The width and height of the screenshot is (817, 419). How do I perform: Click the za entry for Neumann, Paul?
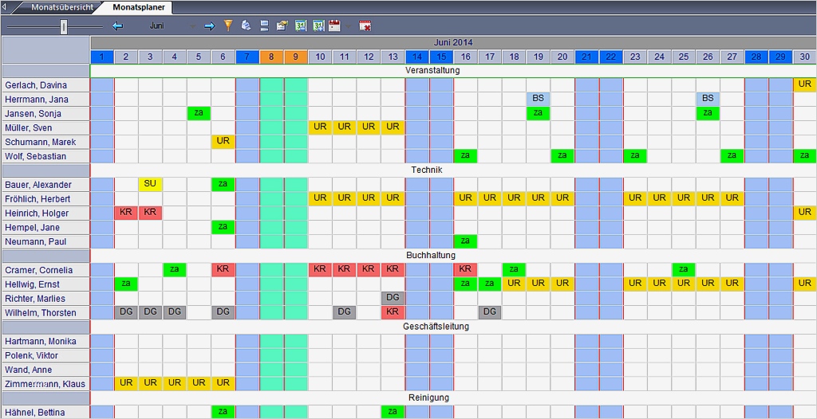click(465, 241)
